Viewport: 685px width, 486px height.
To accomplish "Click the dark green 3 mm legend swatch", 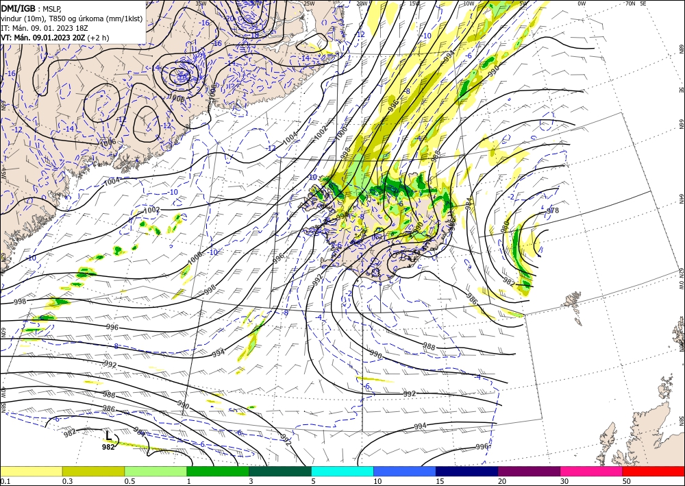I will tap(280, 472).
